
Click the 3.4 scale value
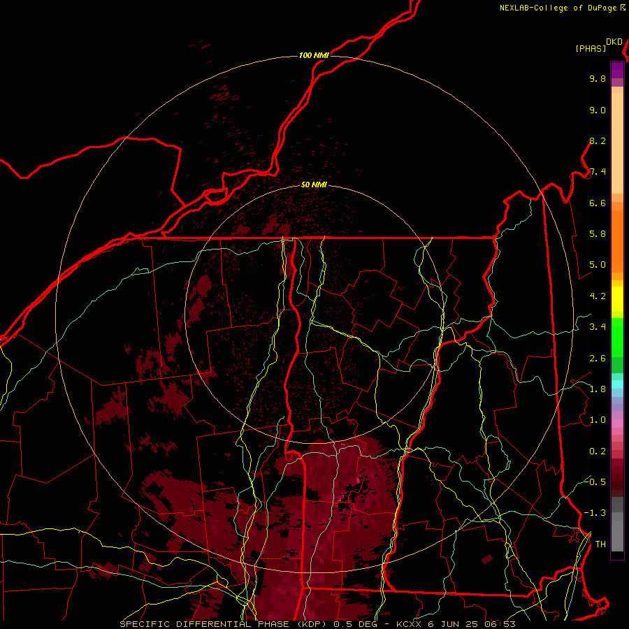coord(598,327)
